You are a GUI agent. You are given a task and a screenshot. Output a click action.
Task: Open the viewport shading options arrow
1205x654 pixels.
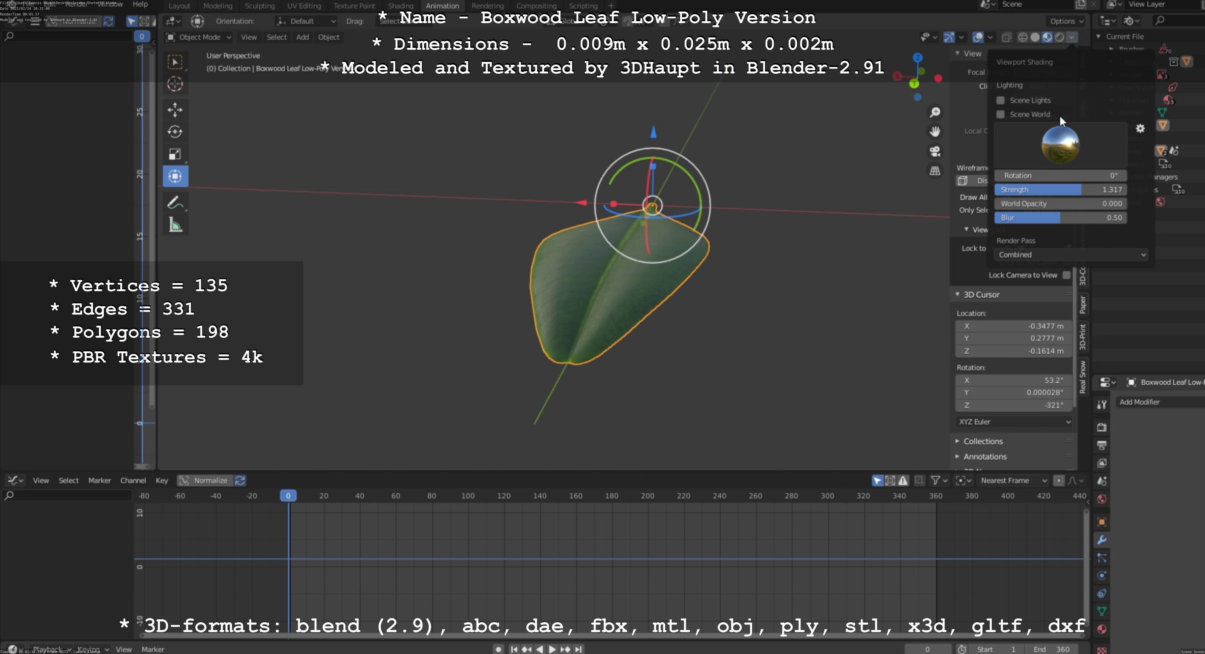1072,37
